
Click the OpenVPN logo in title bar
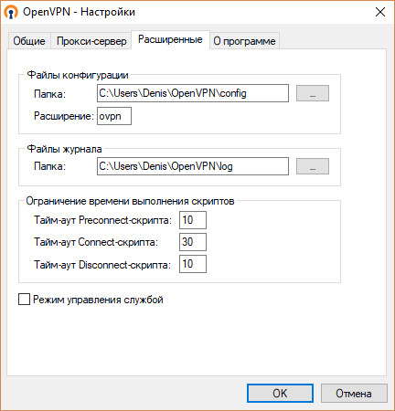point(11,13)
